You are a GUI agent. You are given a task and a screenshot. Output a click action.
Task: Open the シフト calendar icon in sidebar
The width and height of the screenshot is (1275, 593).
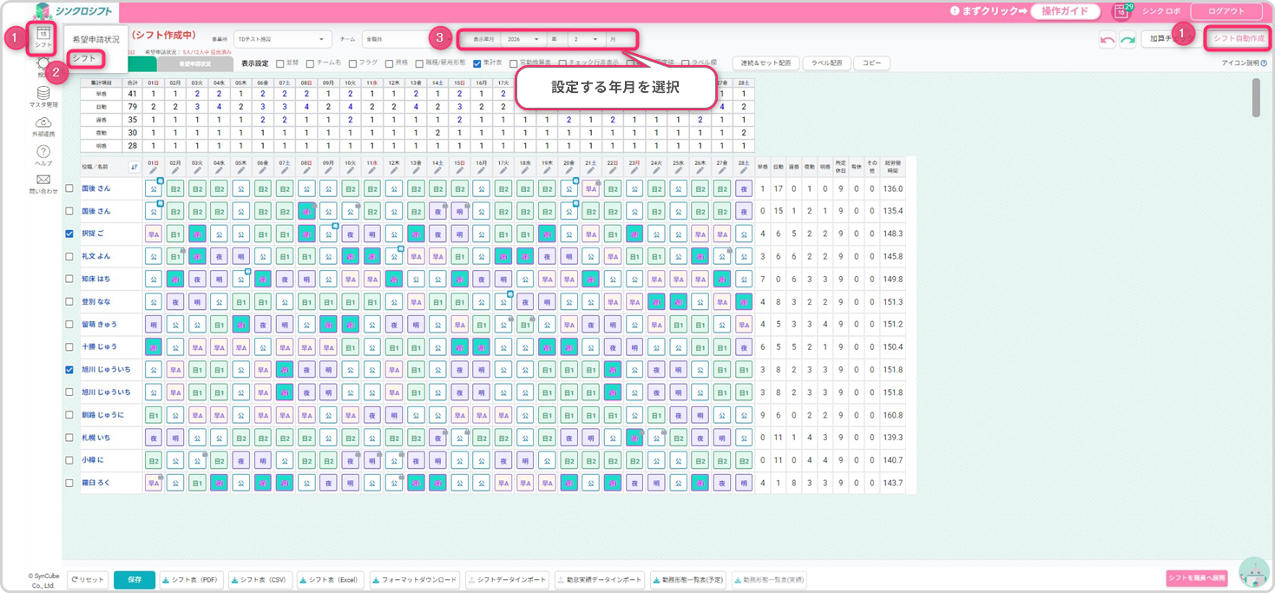pyautogui.click(x=43, y=36)
